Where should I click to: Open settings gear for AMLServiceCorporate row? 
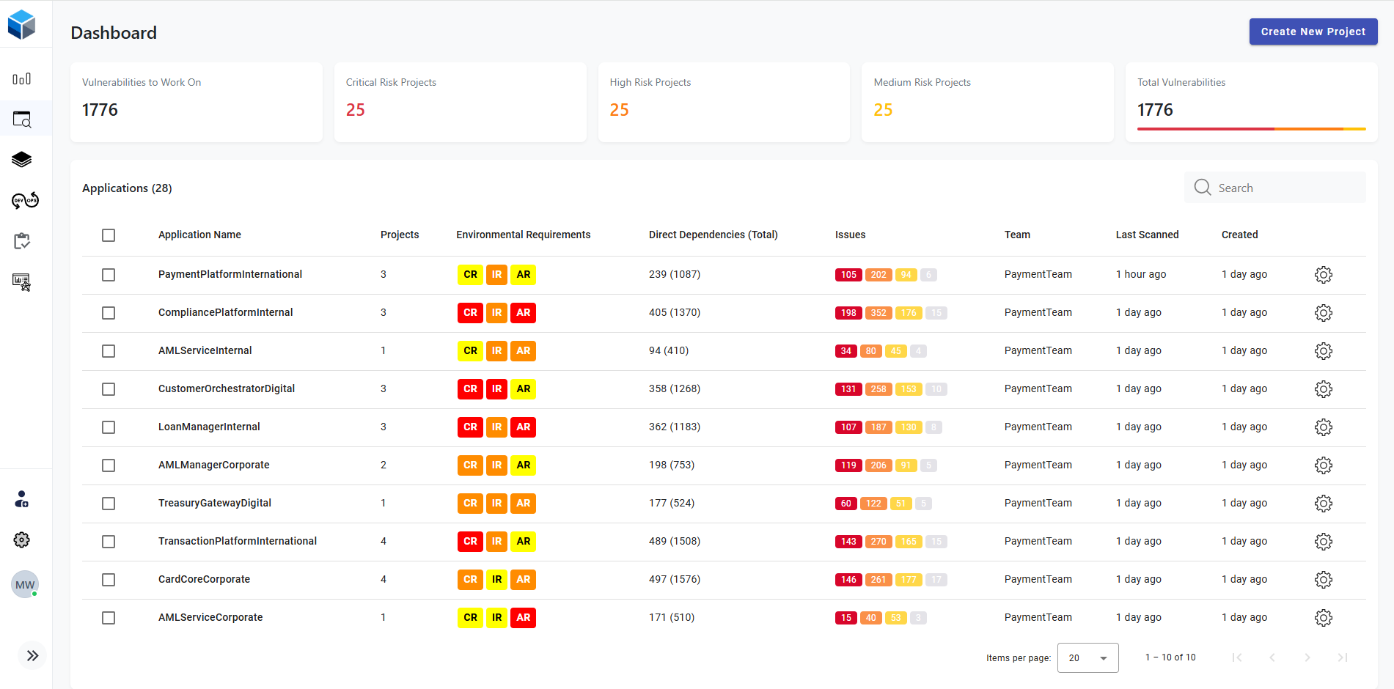1323,618
